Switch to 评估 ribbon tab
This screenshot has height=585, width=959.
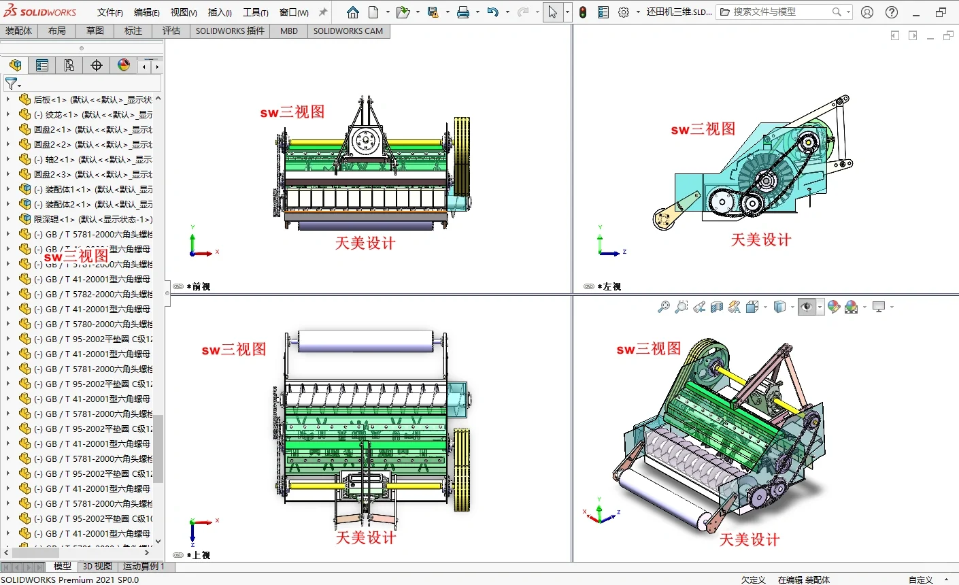pyautogui.click(x=171, y=31)
